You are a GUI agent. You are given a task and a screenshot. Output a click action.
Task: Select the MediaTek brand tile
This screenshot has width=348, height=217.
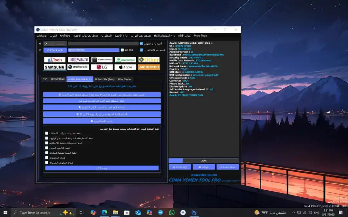click(149, 67)
